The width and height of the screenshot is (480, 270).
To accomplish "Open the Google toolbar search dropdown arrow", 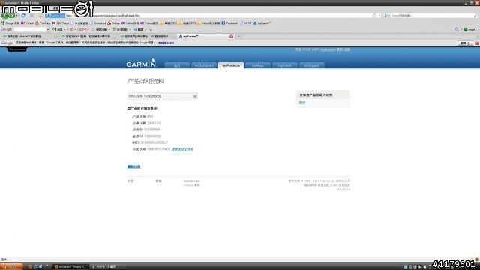I will pyautogui.click(x=48, y=30).
